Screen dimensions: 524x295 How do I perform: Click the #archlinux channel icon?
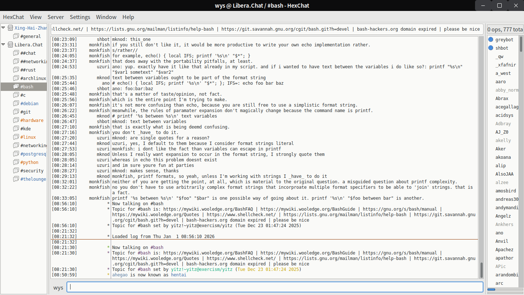(x=16, y=78)
